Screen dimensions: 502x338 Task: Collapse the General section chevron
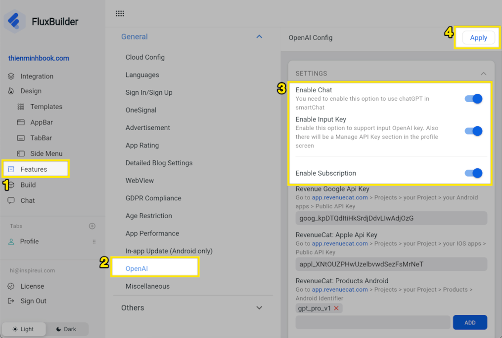[259, 37]
